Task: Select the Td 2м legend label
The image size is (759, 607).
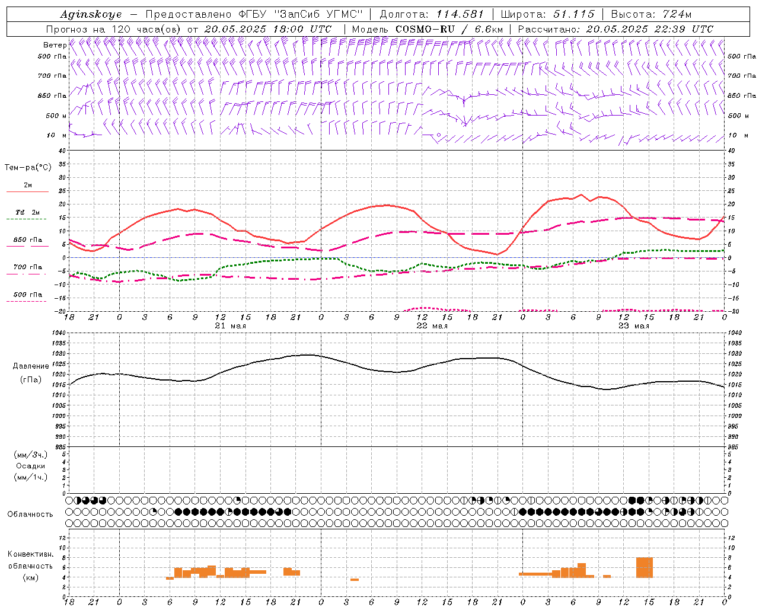Action: coord(28,212)
